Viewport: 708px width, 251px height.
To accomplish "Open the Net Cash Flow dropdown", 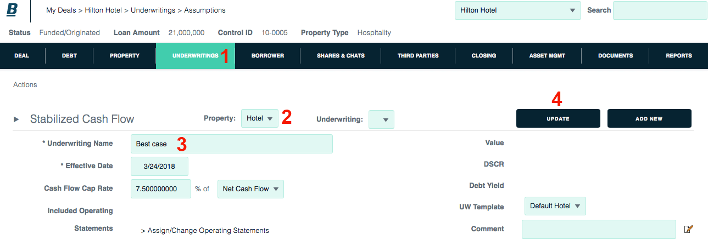I will click(x=250, y=189).
